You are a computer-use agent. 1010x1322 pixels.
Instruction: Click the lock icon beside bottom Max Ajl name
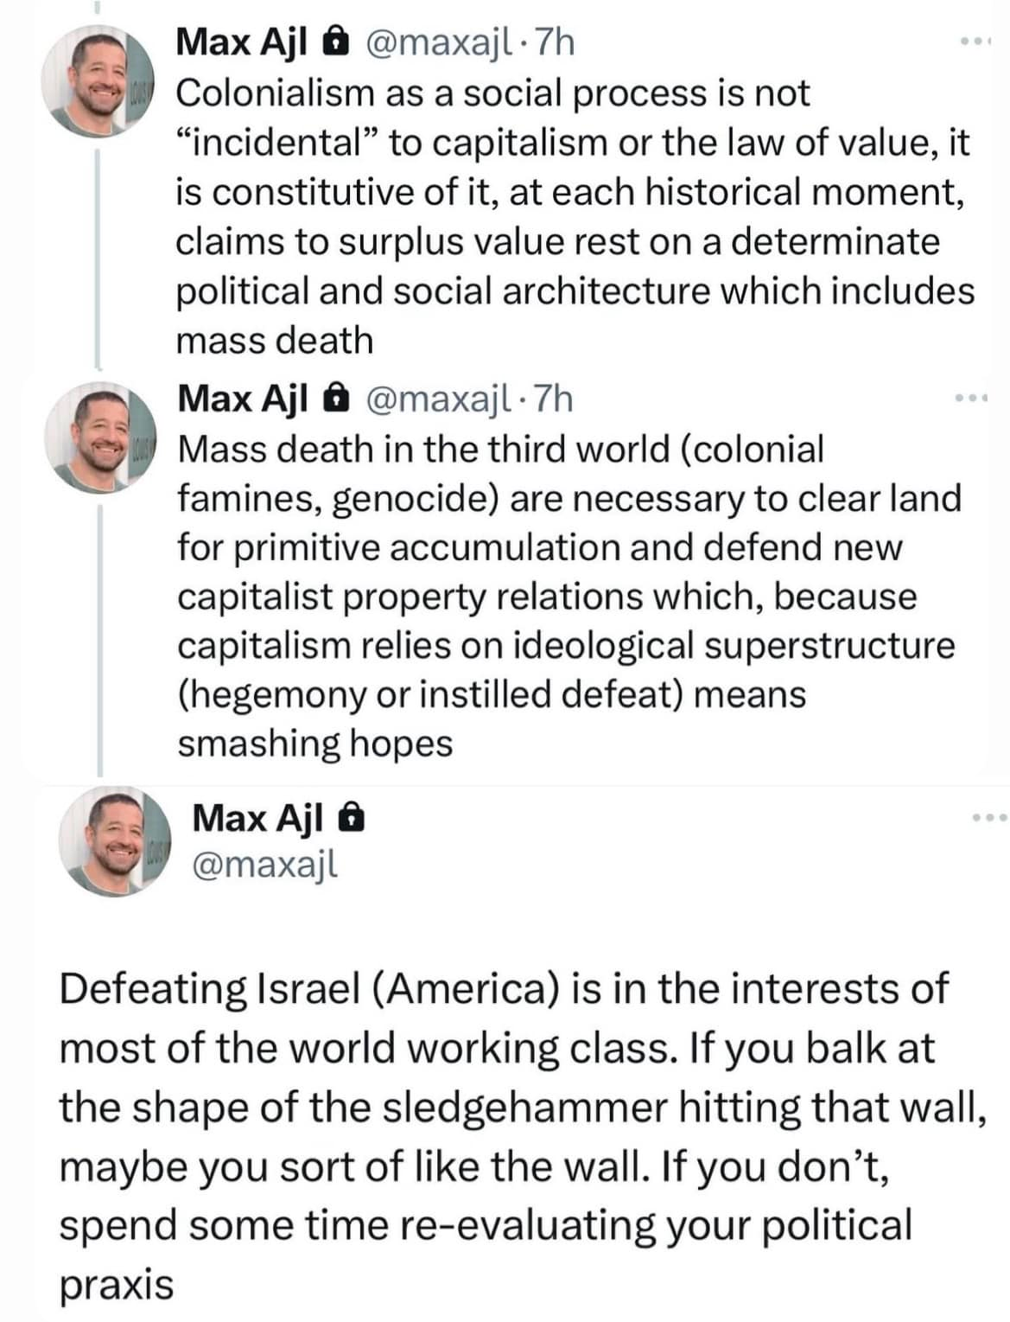coord(351,817)
